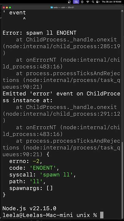
Task: Click the folder proxy icon in title bar
Action: pos(52,7)
